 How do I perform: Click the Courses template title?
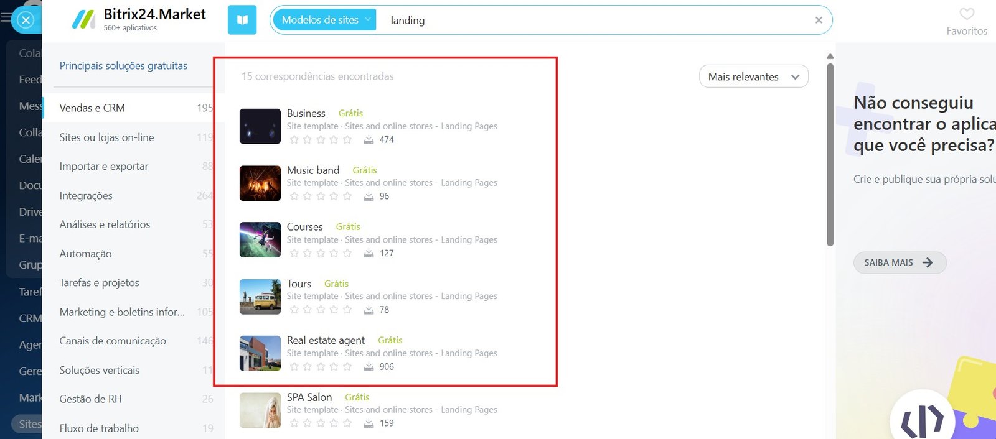point(304,227)
